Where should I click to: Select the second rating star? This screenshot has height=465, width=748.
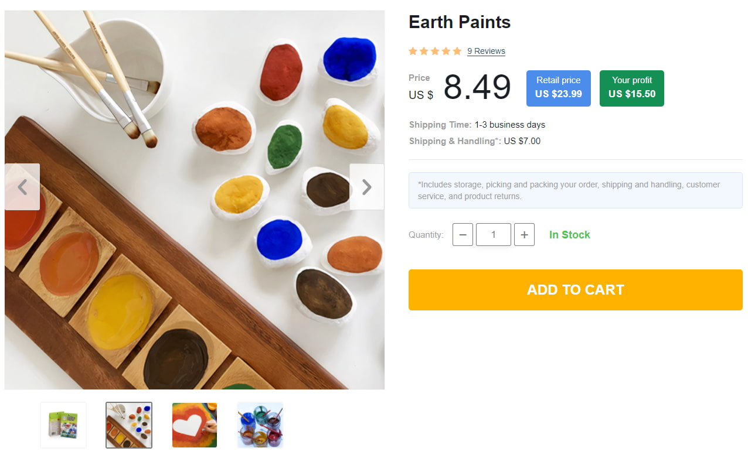424,51
